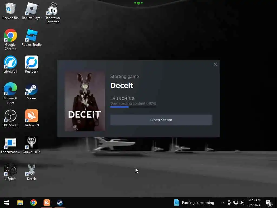Screen dimensions: 277x208
Task: Click the LAUNCHING status label
Action: pos(123,99)
